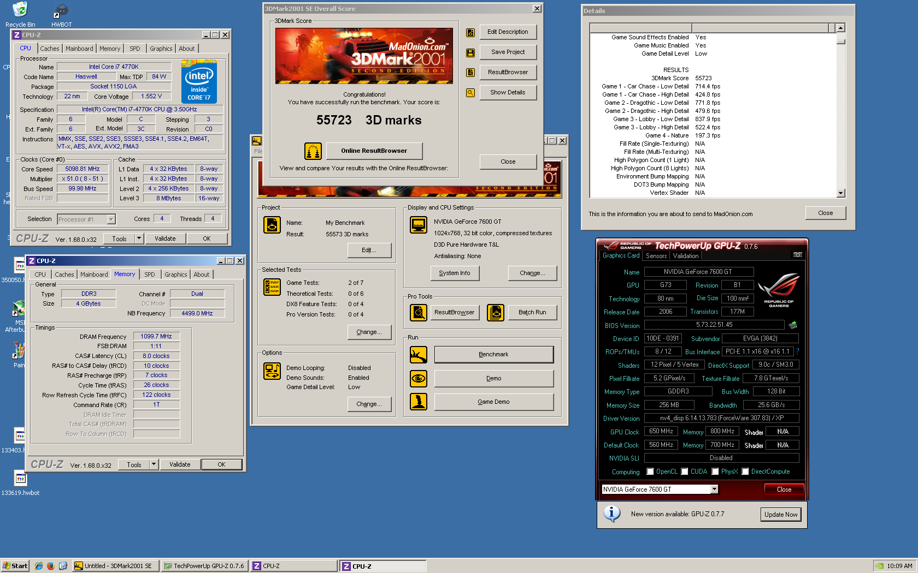Image resolution: width=918 pixels, height=573 pixels.
Task: Click the Benchmark run icon
Action: pyautogui.click(x=419, y=355)
